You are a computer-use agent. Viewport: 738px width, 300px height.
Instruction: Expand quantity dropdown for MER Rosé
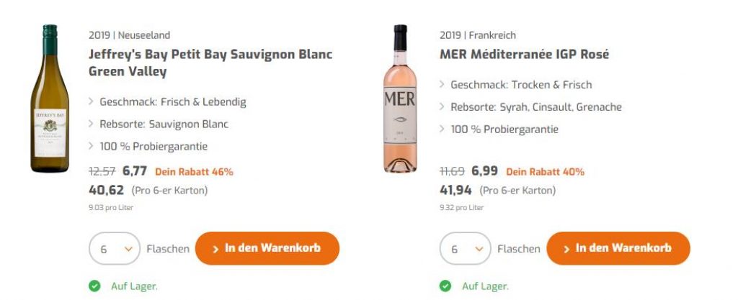pos(465,249)
